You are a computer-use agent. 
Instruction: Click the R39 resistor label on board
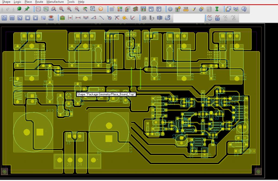192,77
